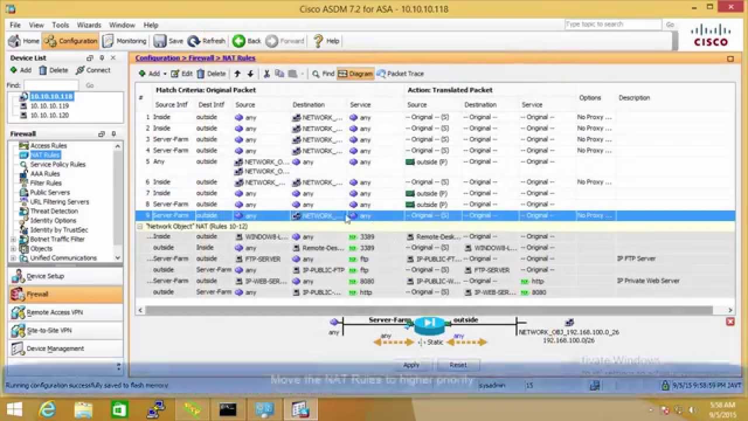
Task: Open Identity by TrustSec
Action: 59,230
